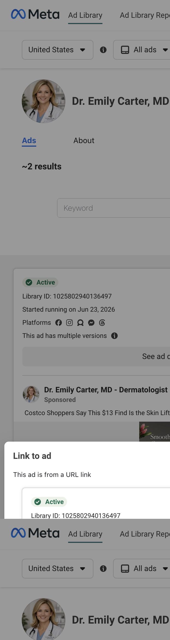The width and height of the screenshot is (170, 640).
Task: Open Dr. Emily Carter, MD - Dermatologist page link
Action: pos(106,390)
